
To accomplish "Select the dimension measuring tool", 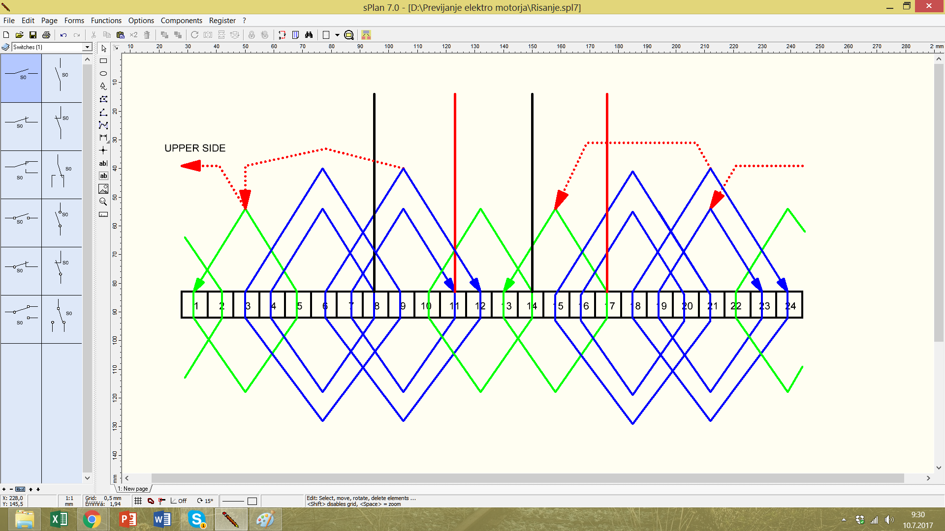I will [103, 138].
